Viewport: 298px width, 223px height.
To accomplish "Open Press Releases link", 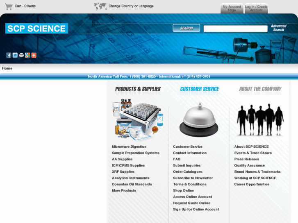I will click(x=247, y=159).
